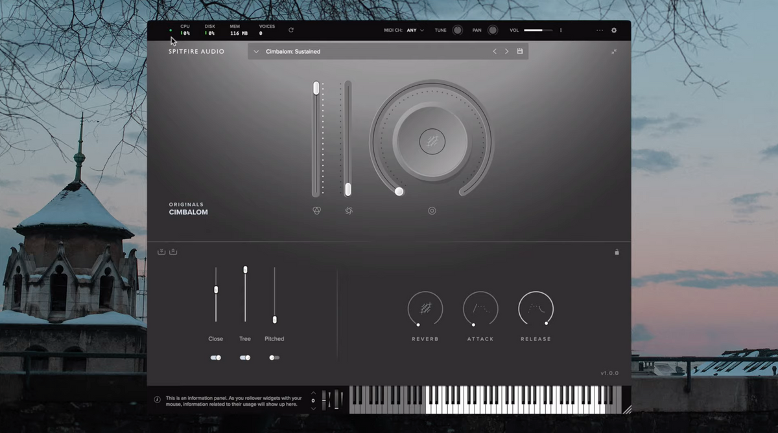Open the MIDI channel ANY dropdown

point(415,30)
